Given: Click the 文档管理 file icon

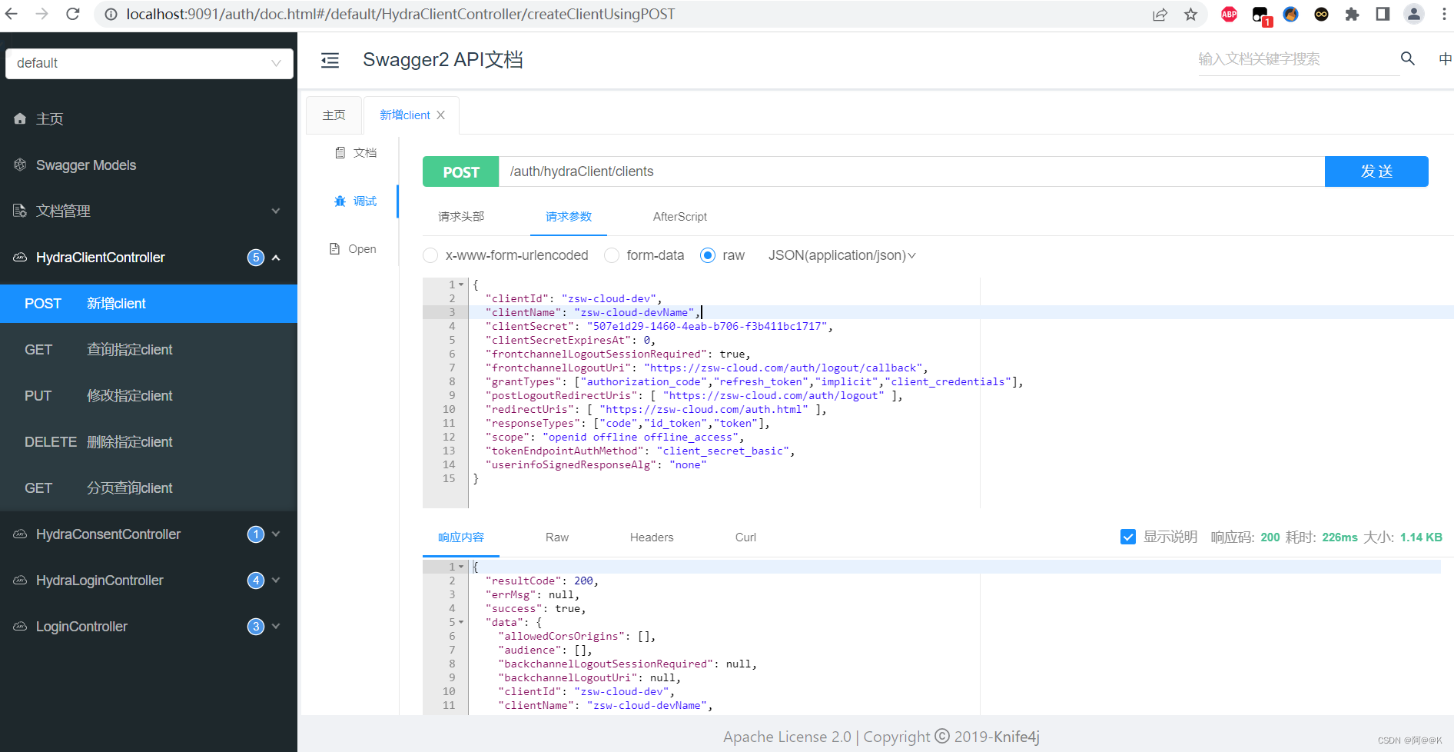Looking at the screenshot, I should 20,211.
